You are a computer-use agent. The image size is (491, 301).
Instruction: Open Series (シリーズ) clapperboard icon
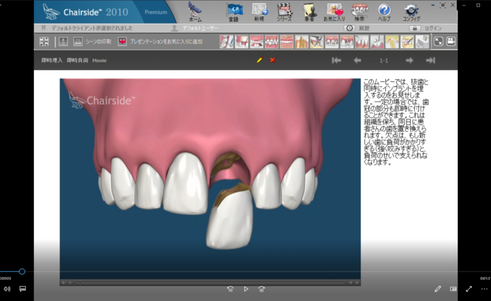(x=285, y=12)
